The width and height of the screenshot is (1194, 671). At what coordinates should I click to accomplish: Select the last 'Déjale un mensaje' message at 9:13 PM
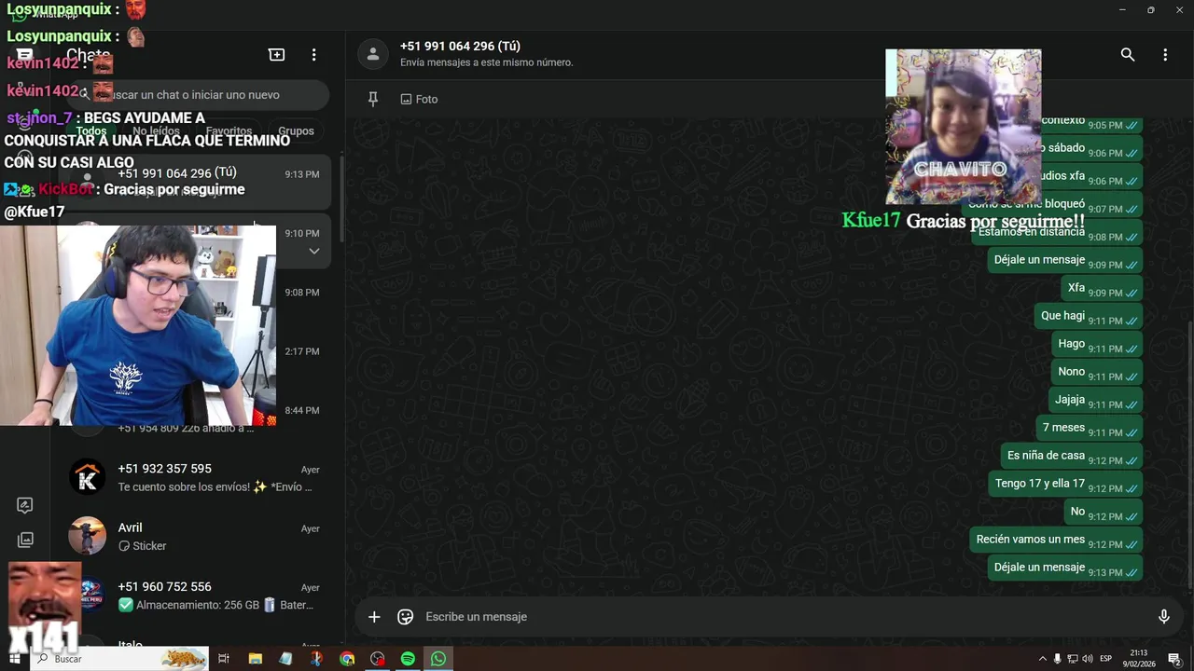(x=1065, y=568)
